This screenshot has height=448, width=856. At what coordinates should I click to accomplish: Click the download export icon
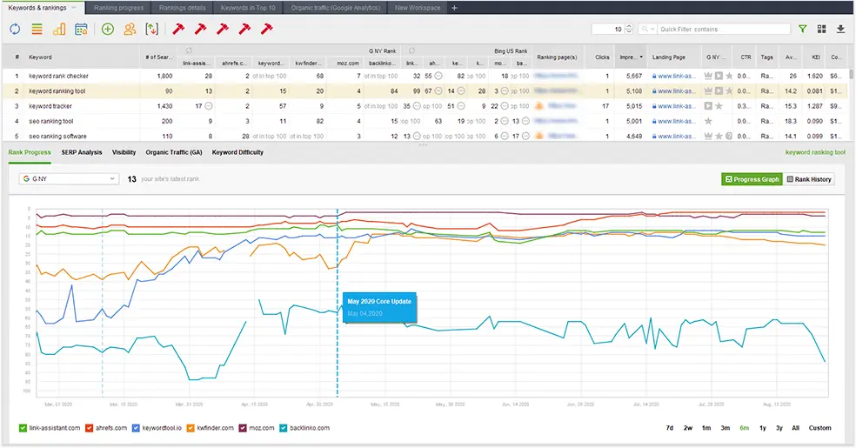tap(840, 29)
